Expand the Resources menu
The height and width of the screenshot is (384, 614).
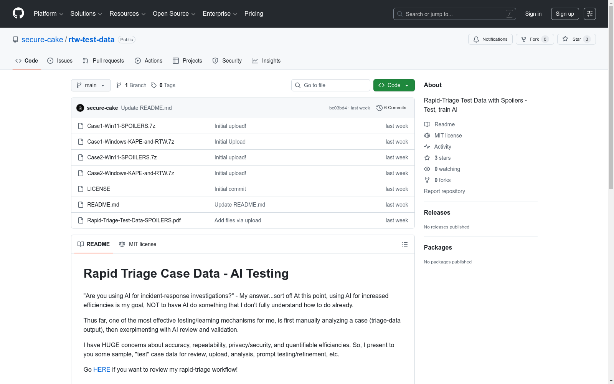point(127,14)
